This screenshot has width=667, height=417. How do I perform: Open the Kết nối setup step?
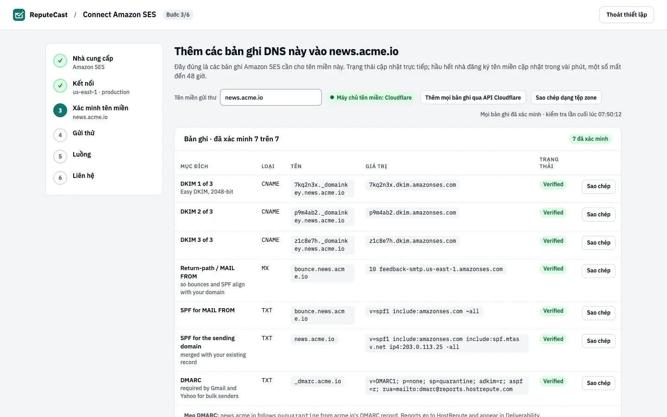(x=104, y=87)
